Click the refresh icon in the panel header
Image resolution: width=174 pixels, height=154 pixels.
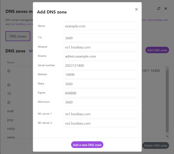[x=159, y=9]
